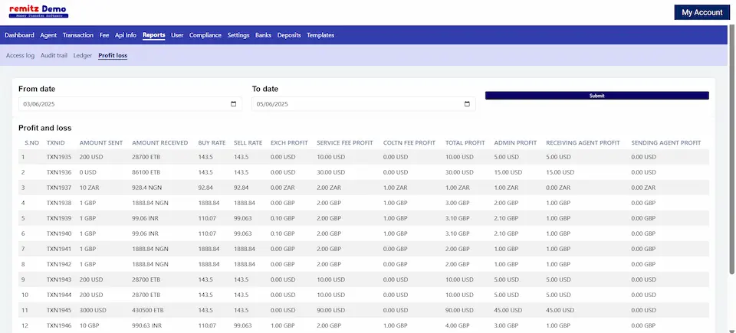
Task: Open the Dashboard menu
Action: (19, 35)
